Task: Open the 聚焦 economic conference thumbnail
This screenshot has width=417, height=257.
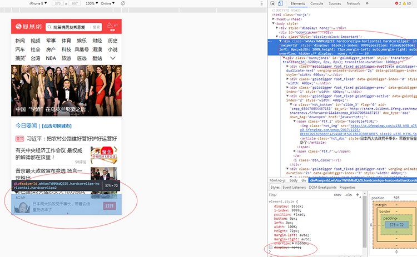Action: (104, 155)
